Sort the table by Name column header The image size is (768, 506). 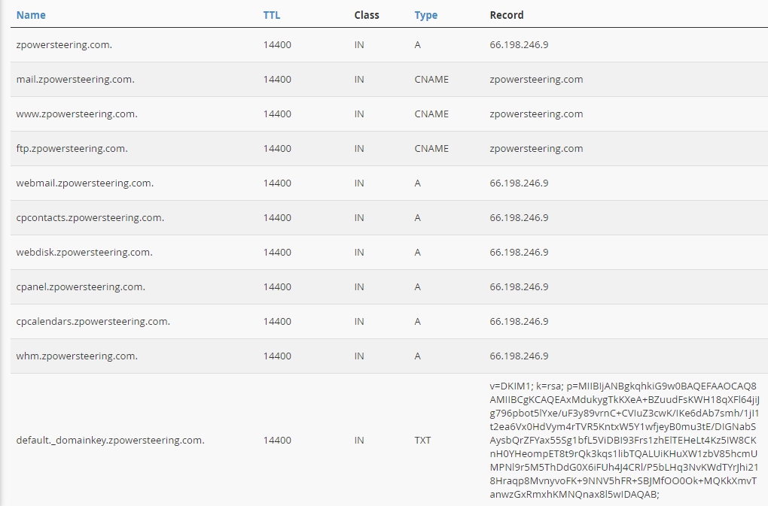pyautogui.click(x=31, y=15)
